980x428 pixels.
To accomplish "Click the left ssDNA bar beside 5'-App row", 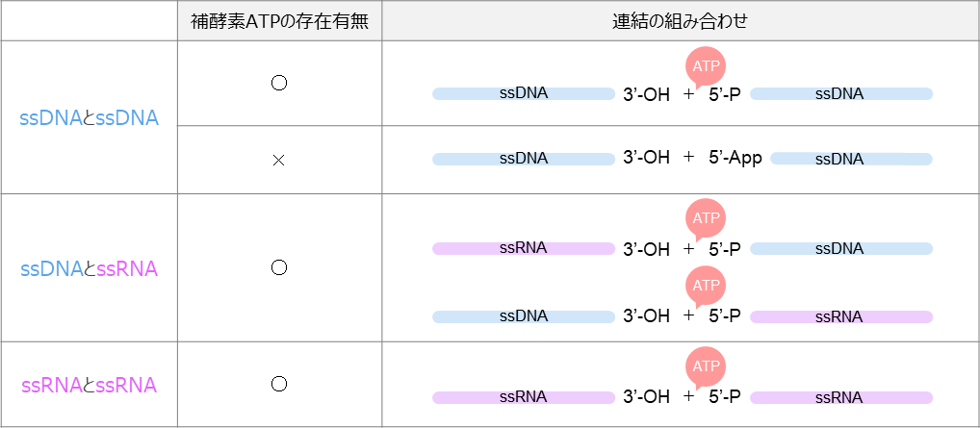I will [524, 159].
